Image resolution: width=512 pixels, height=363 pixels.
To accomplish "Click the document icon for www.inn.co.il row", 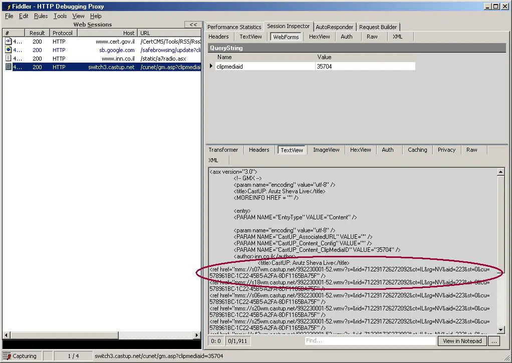I will pos(9,59).
